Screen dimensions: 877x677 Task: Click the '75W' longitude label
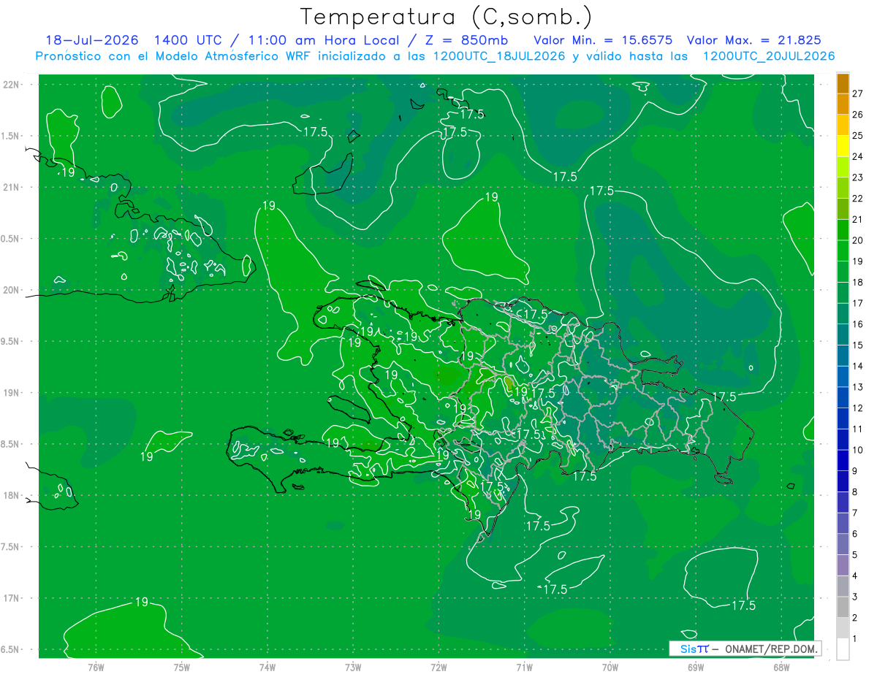point(182,667)
